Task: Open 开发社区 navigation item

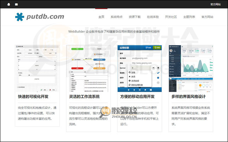Action: (x=171, y=17)
